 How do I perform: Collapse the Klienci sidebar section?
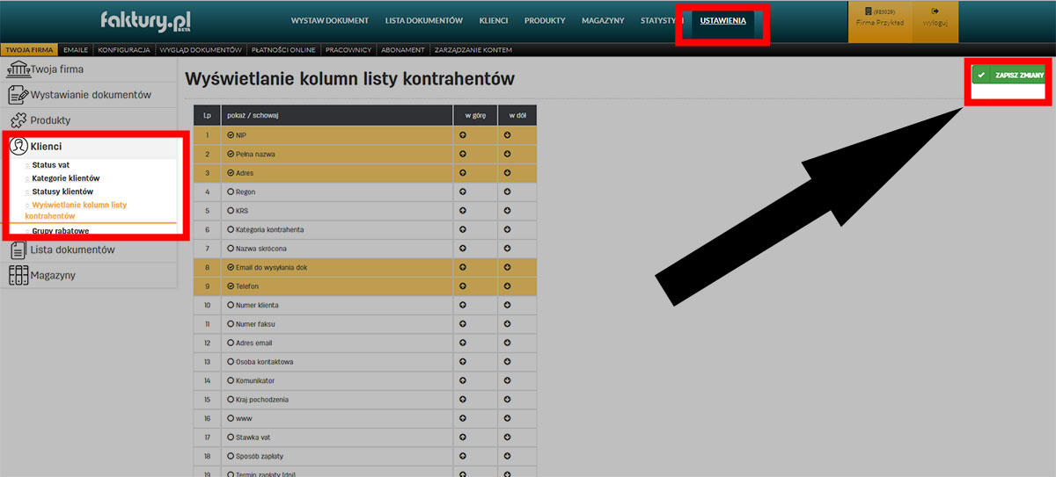[89, 147]
